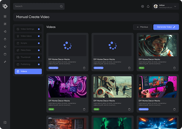Go to the Scripts step

(28, 43)
